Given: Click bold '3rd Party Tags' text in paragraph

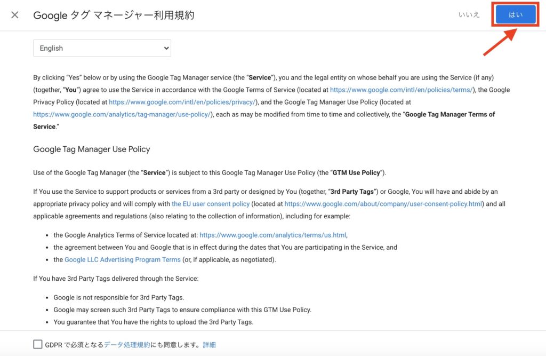Looking at the screenshot, I should pyautogui.click(x=352, y=192).
